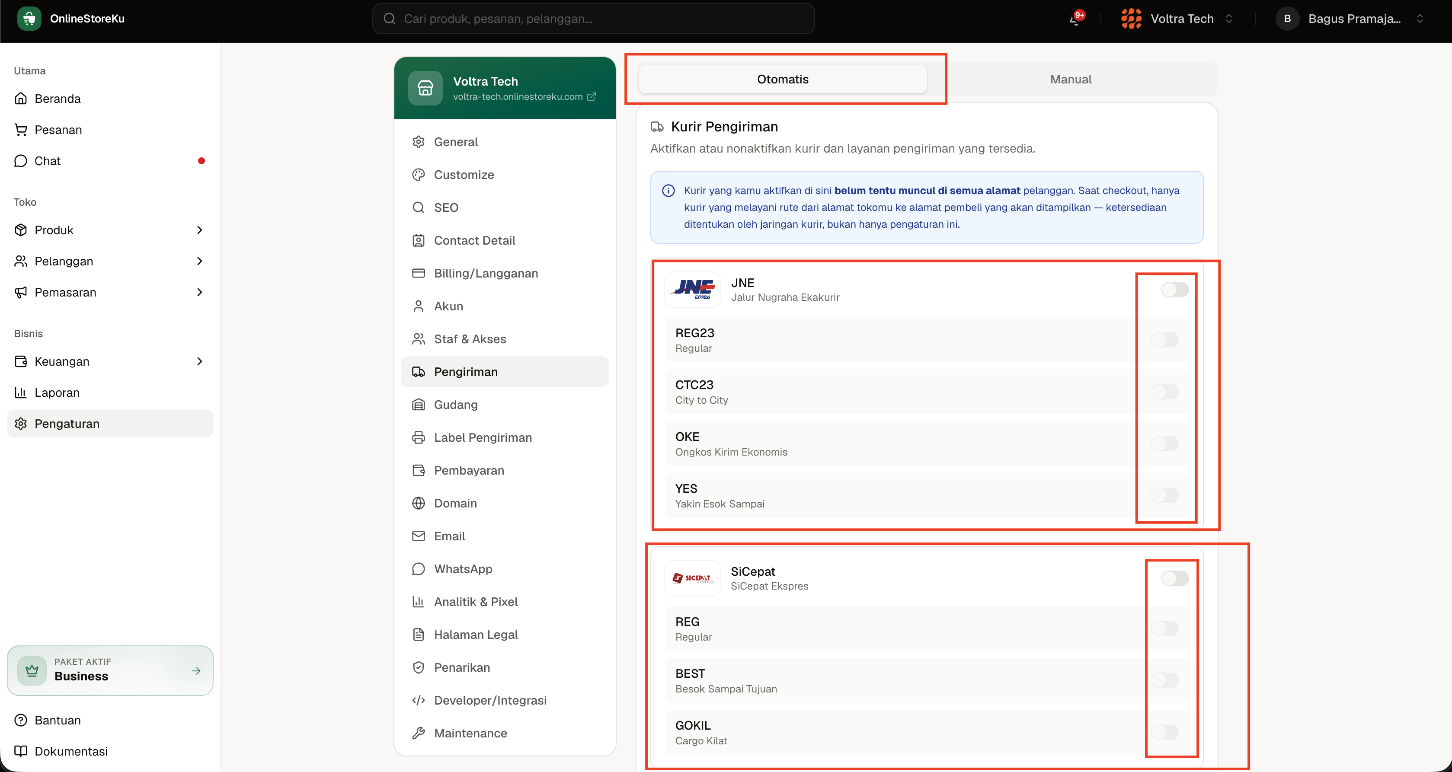The image size is (1452, 772).
Task: Open the Voltra Tech store switcher dropdown
Action: pyautogui.click(x=1177, y=19)
